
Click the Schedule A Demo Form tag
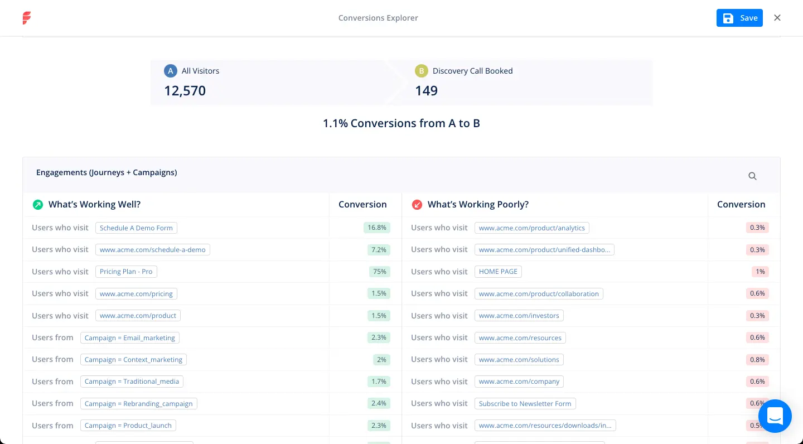136,228
